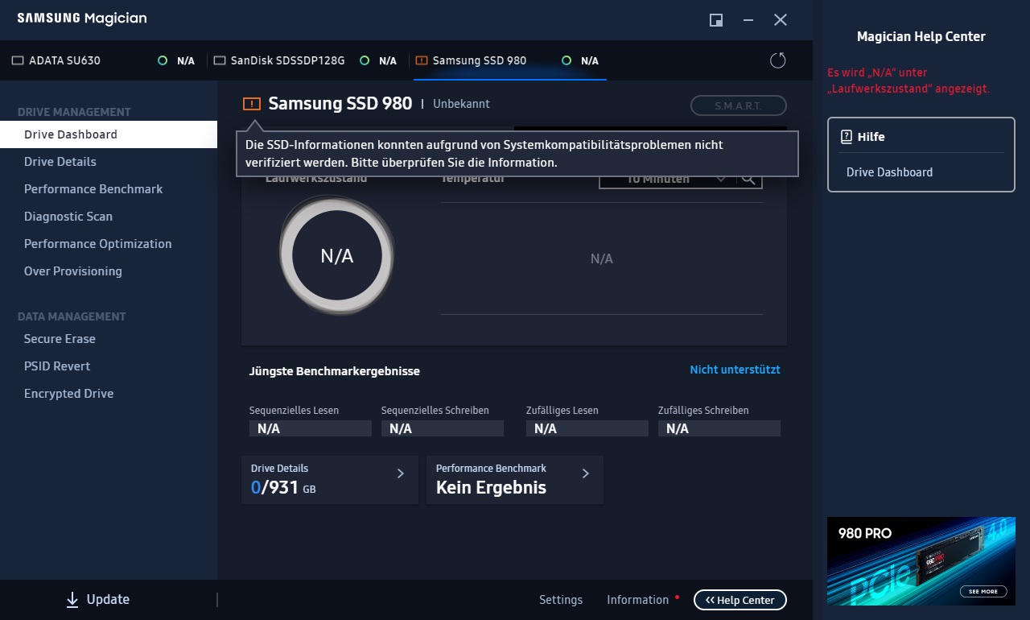
Task: Select the SanDisk SDSSDP128G drive tab
Action: coord(310,60)
